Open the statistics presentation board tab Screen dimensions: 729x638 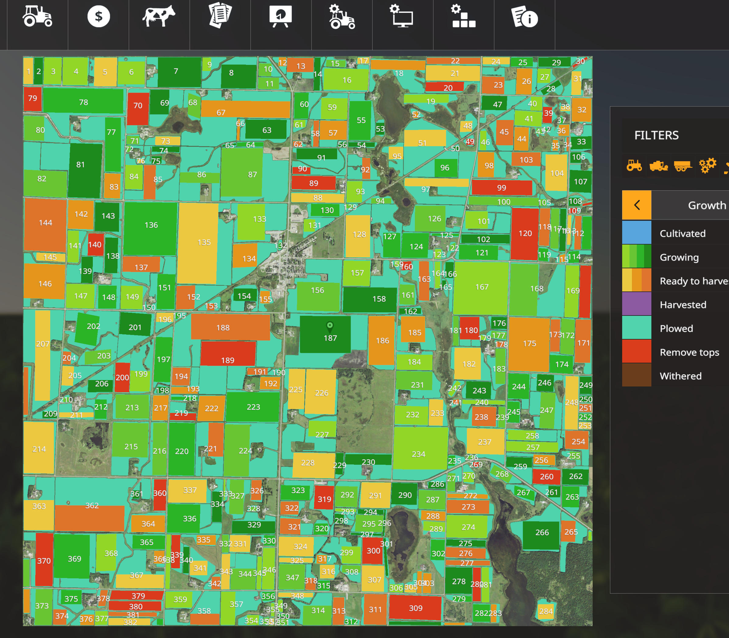281,17
